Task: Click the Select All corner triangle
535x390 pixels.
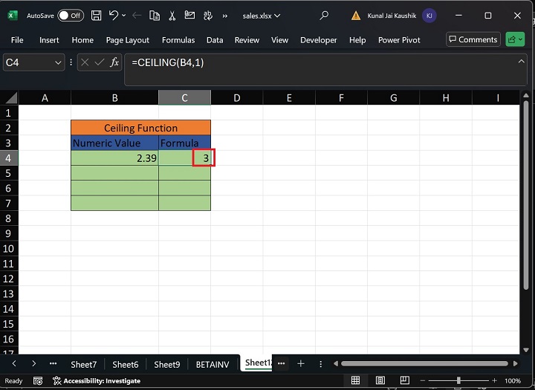Action: click(x=10, y=98)
